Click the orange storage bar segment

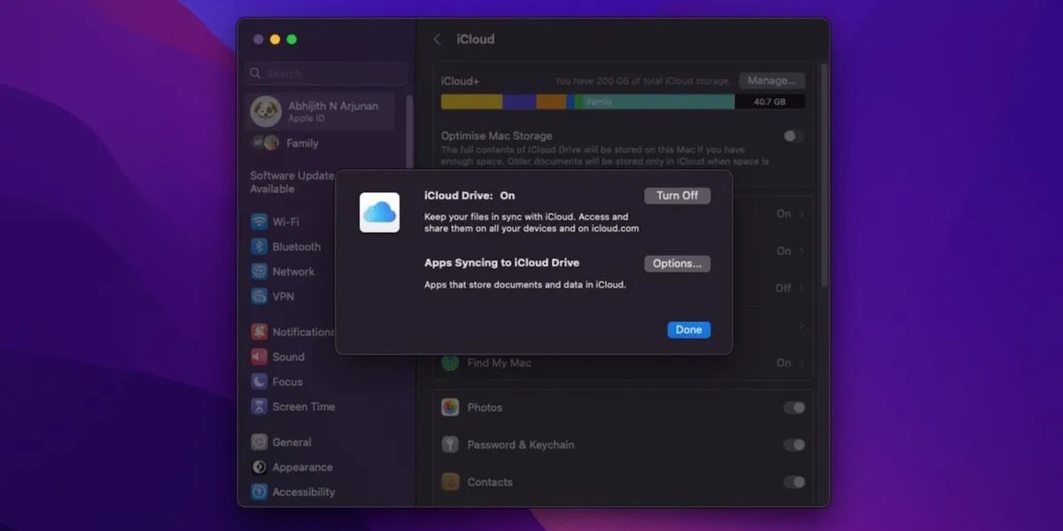click(551, 102)
